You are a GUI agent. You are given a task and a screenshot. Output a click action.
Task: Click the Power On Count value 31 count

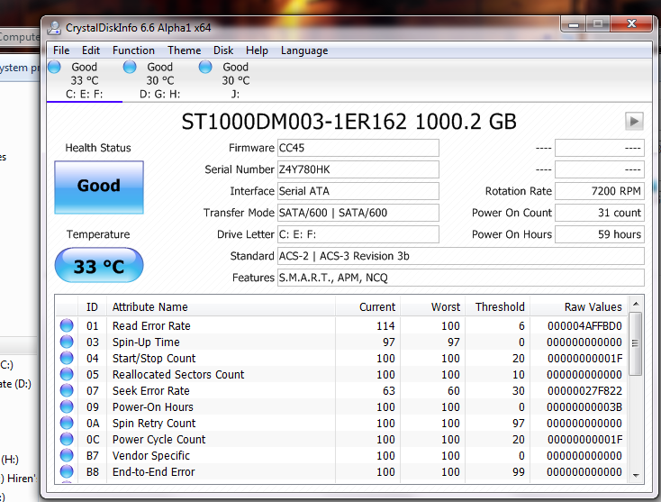pos(600,213)
